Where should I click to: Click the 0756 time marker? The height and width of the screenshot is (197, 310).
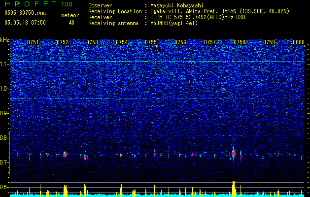tap(180, 42)
